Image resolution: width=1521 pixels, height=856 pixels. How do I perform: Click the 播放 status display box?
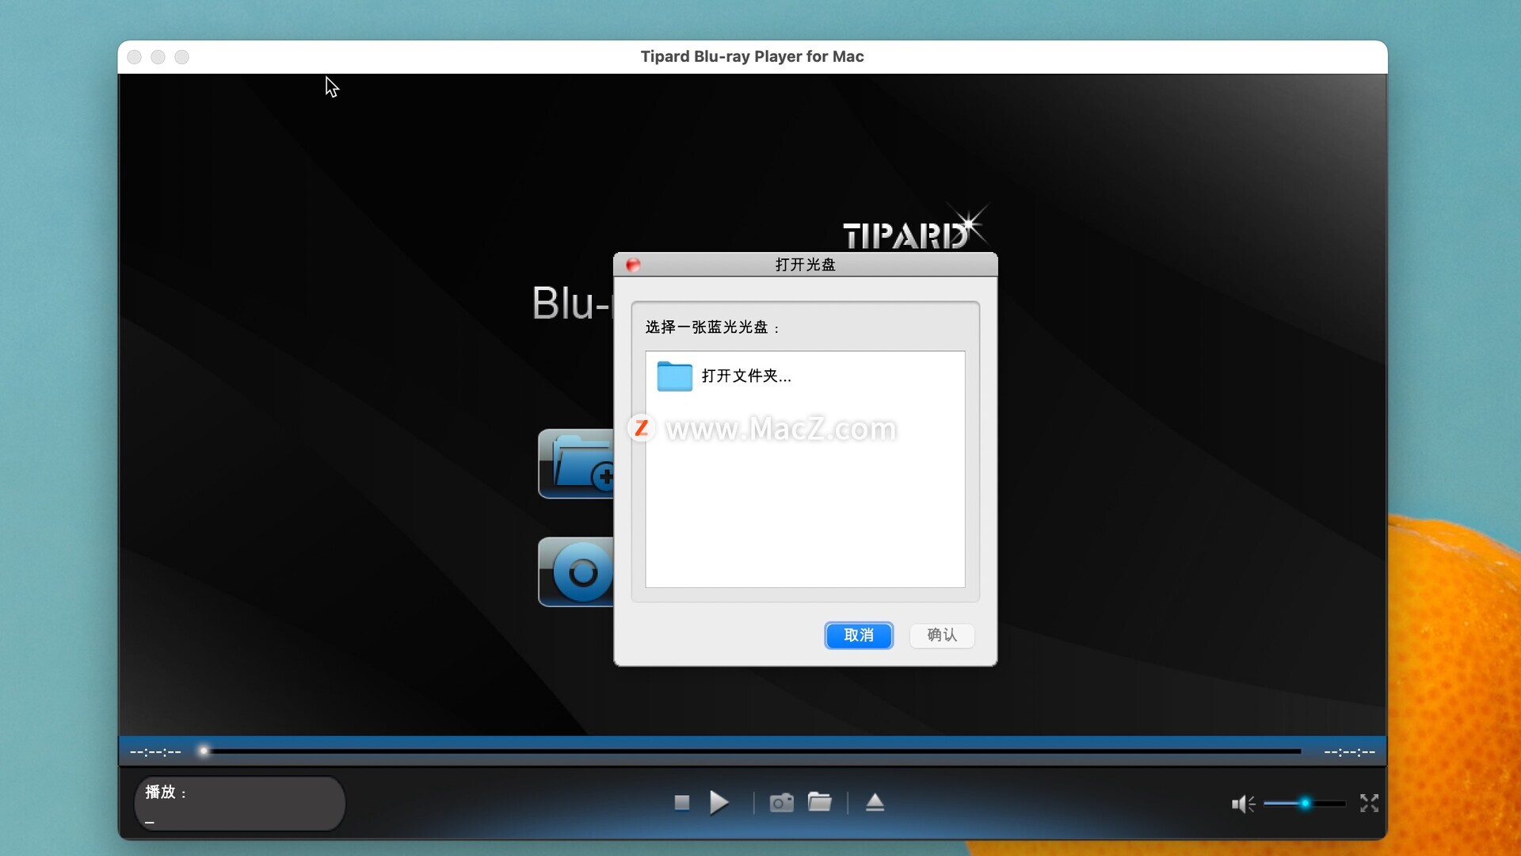click(240, 803)
